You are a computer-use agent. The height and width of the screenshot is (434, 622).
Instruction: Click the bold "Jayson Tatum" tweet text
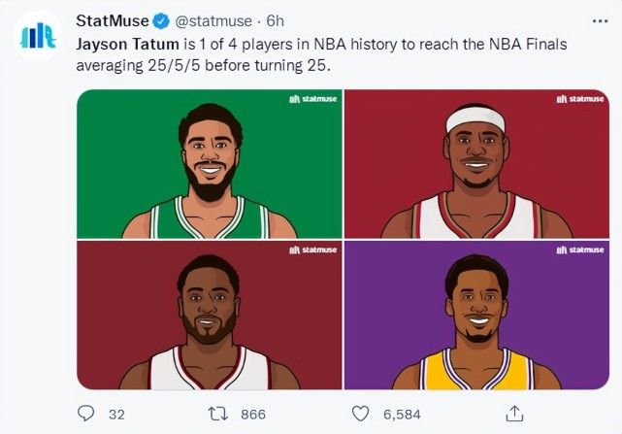point(122,45)
